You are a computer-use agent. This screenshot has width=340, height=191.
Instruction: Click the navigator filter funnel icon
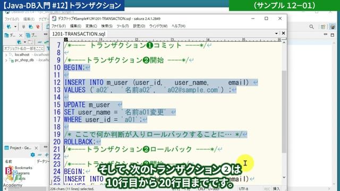[48, 48]
